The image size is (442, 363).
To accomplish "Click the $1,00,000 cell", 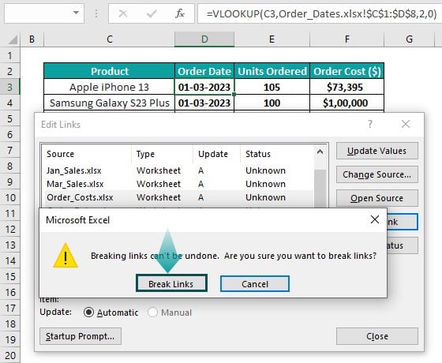I will click(347, 103).
